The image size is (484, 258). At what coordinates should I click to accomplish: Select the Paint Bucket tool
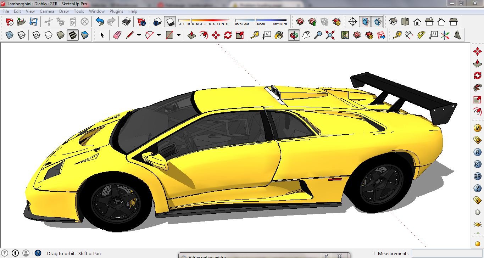(x=279, y=35)
